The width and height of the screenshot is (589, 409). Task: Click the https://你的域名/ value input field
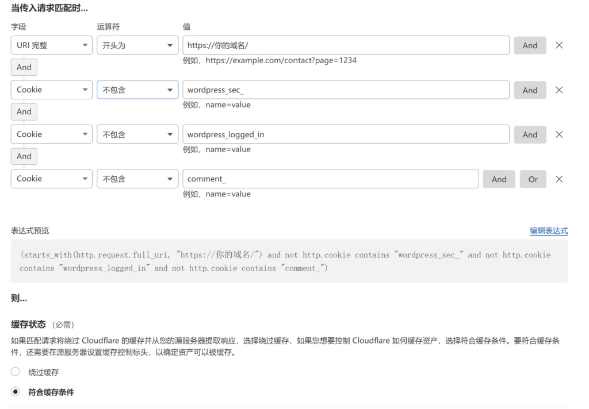click(345, 45)
